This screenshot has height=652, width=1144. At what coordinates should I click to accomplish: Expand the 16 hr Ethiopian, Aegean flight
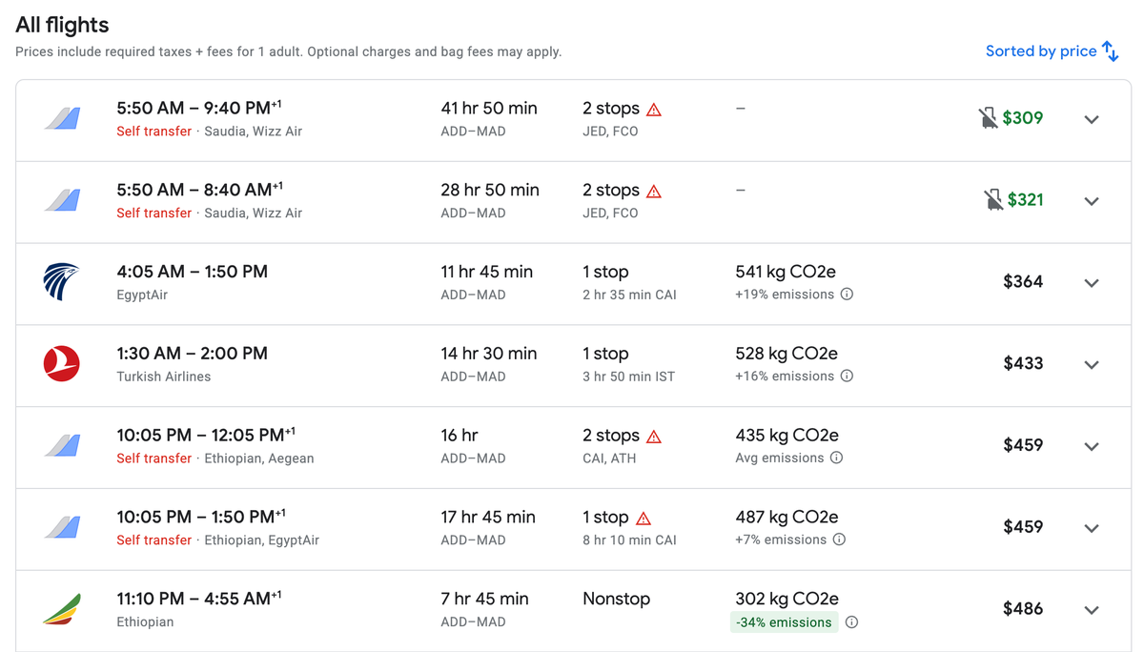click(1091, 445)
